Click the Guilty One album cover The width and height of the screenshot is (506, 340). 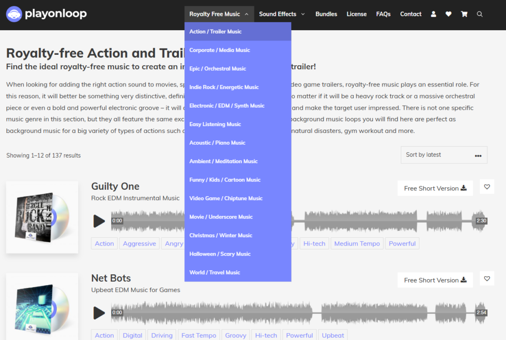coord(42,217)
